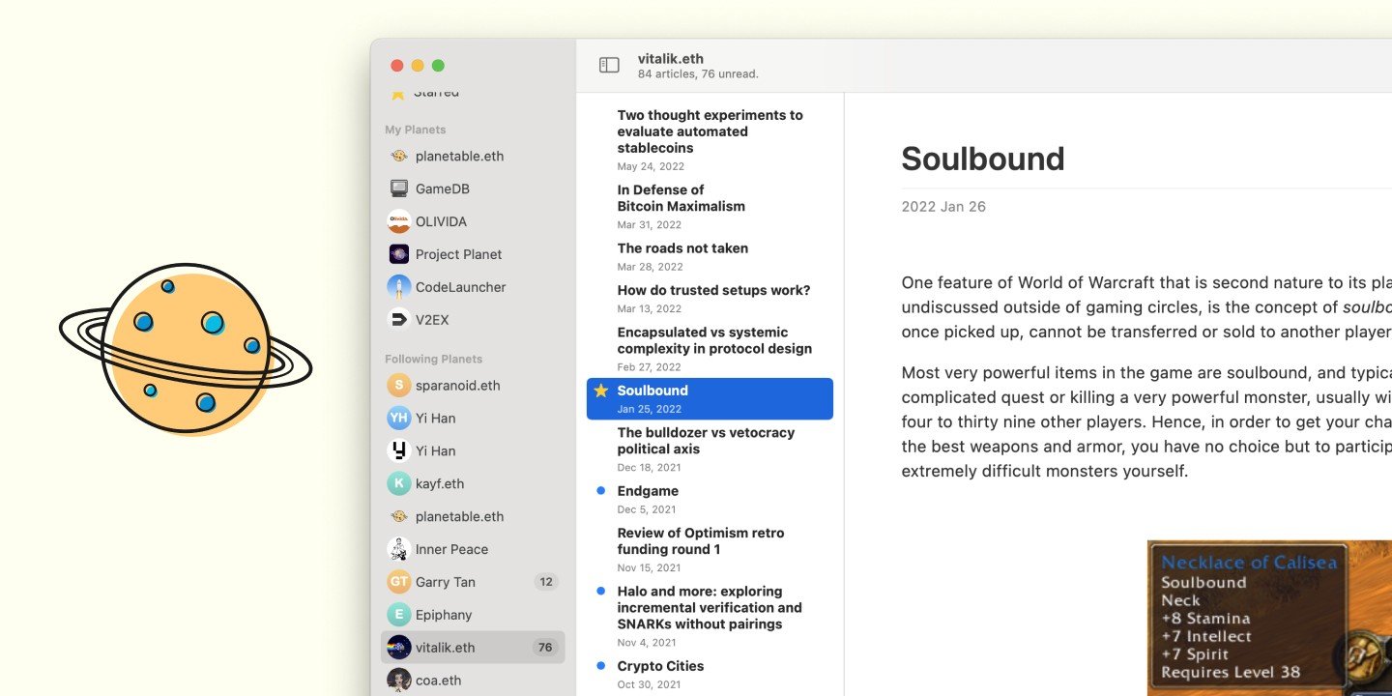Select the kayf.eth avatar

pyautogui.click(x=398, y=483)
